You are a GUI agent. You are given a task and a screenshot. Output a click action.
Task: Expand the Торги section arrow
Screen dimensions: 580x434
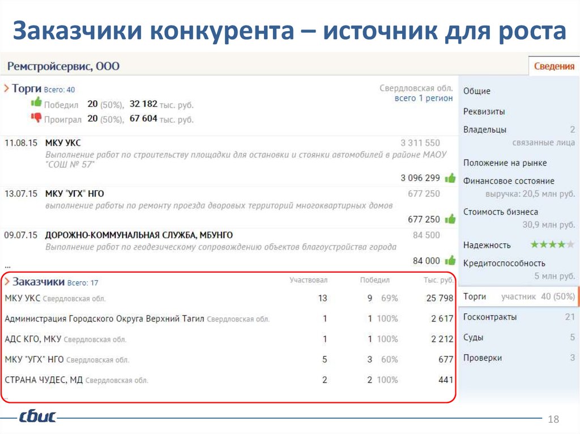(6, 88)
